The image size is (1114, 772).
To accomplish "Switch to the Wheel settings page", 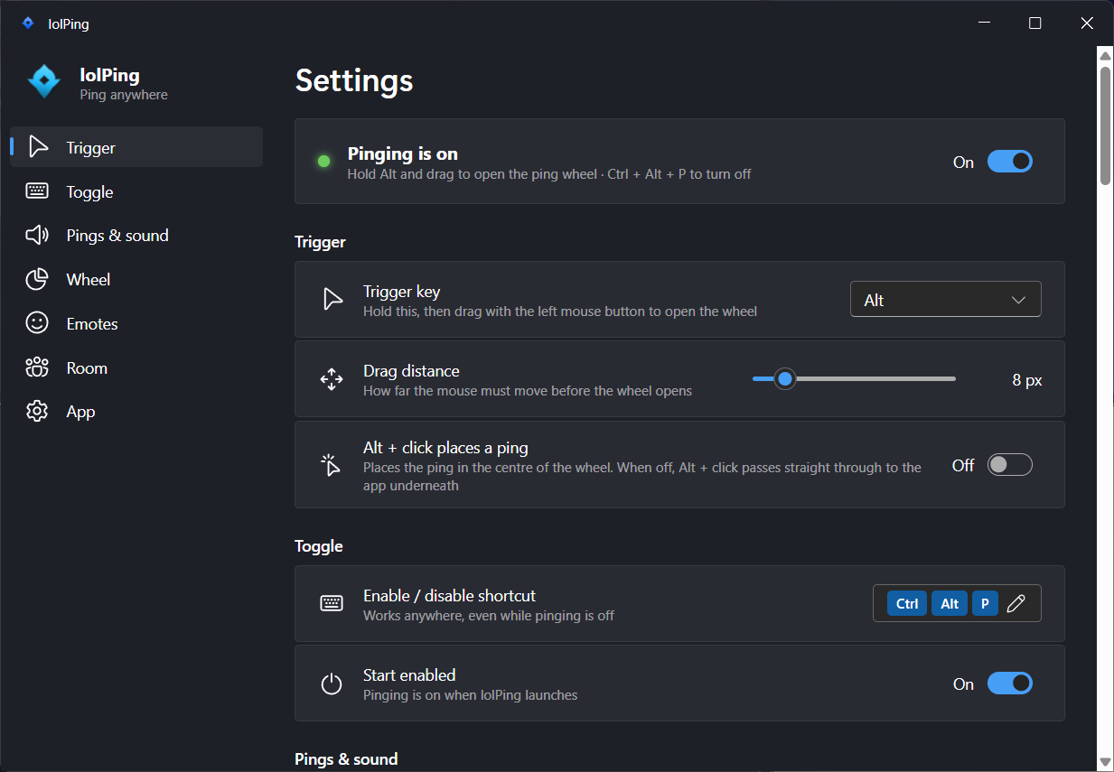I will [x=136, y=280].
